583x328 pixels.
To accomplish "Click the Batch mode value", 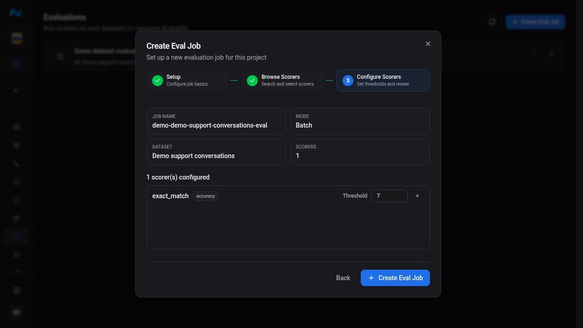I will pos(304,125).
